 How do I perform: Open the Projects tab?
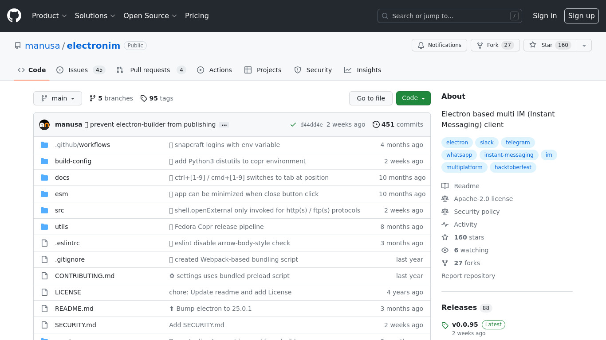263,70
